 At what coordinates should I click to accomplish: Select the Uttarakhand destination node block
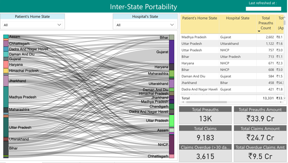pyautogui.click(x=172, y=84)
